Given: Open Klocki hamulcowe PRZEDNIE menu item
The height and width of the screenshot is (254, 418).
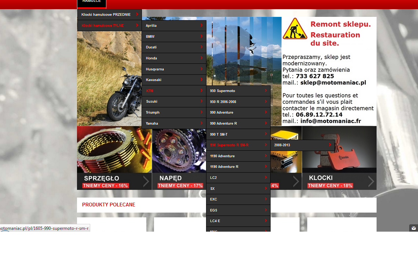Looking at the screenshot, I should 109,15.
